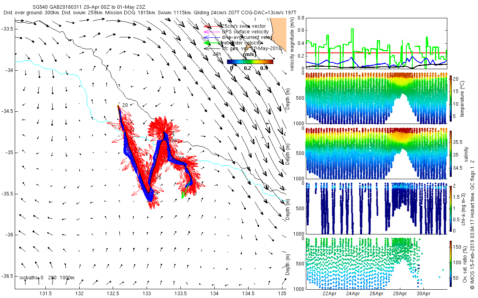Click the green net glider velocity arrow

coord(212,43)
